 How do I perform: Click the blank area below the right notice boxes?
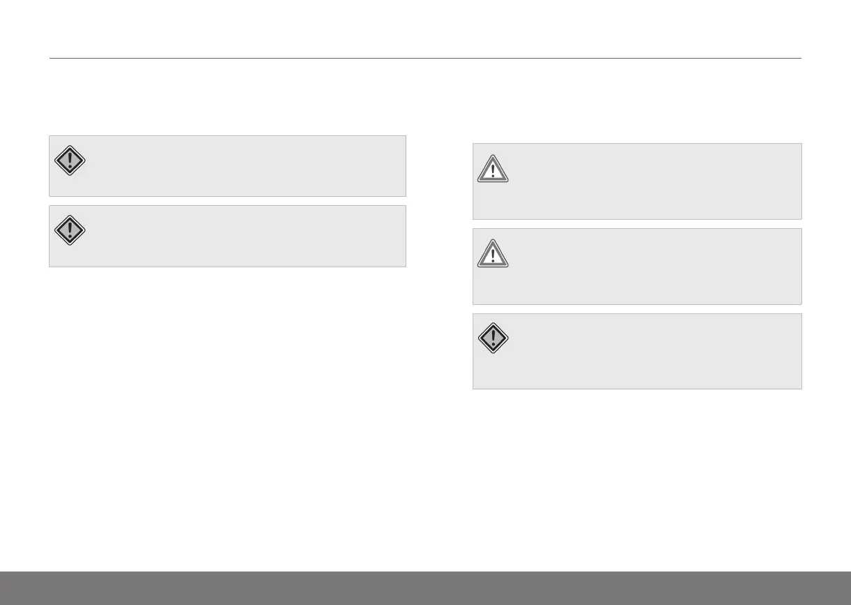(x=637, y=475)
